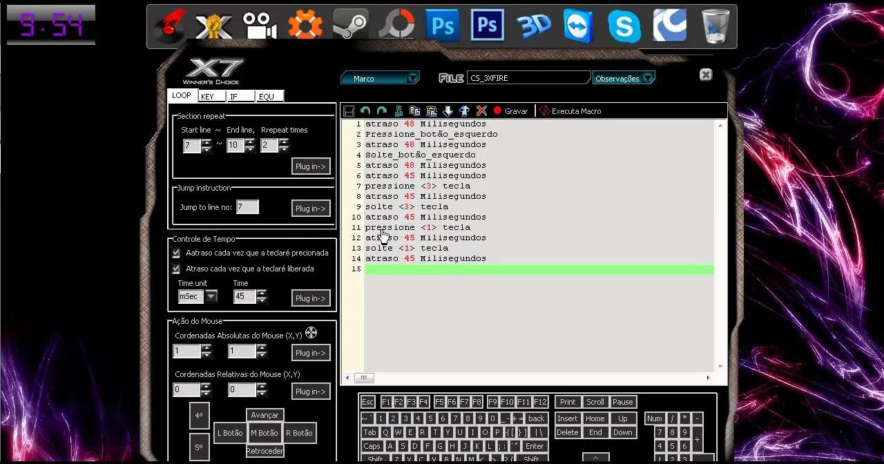The height and width of the screenshot is (464, 884).
Task: Open the orange lifebuoy dock icon
Action: (305, 26)
